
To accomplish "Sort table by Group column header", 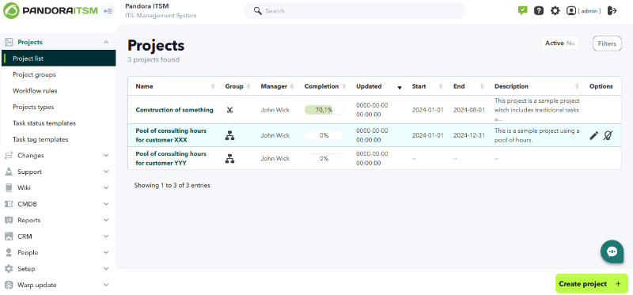I will (238, 86).
